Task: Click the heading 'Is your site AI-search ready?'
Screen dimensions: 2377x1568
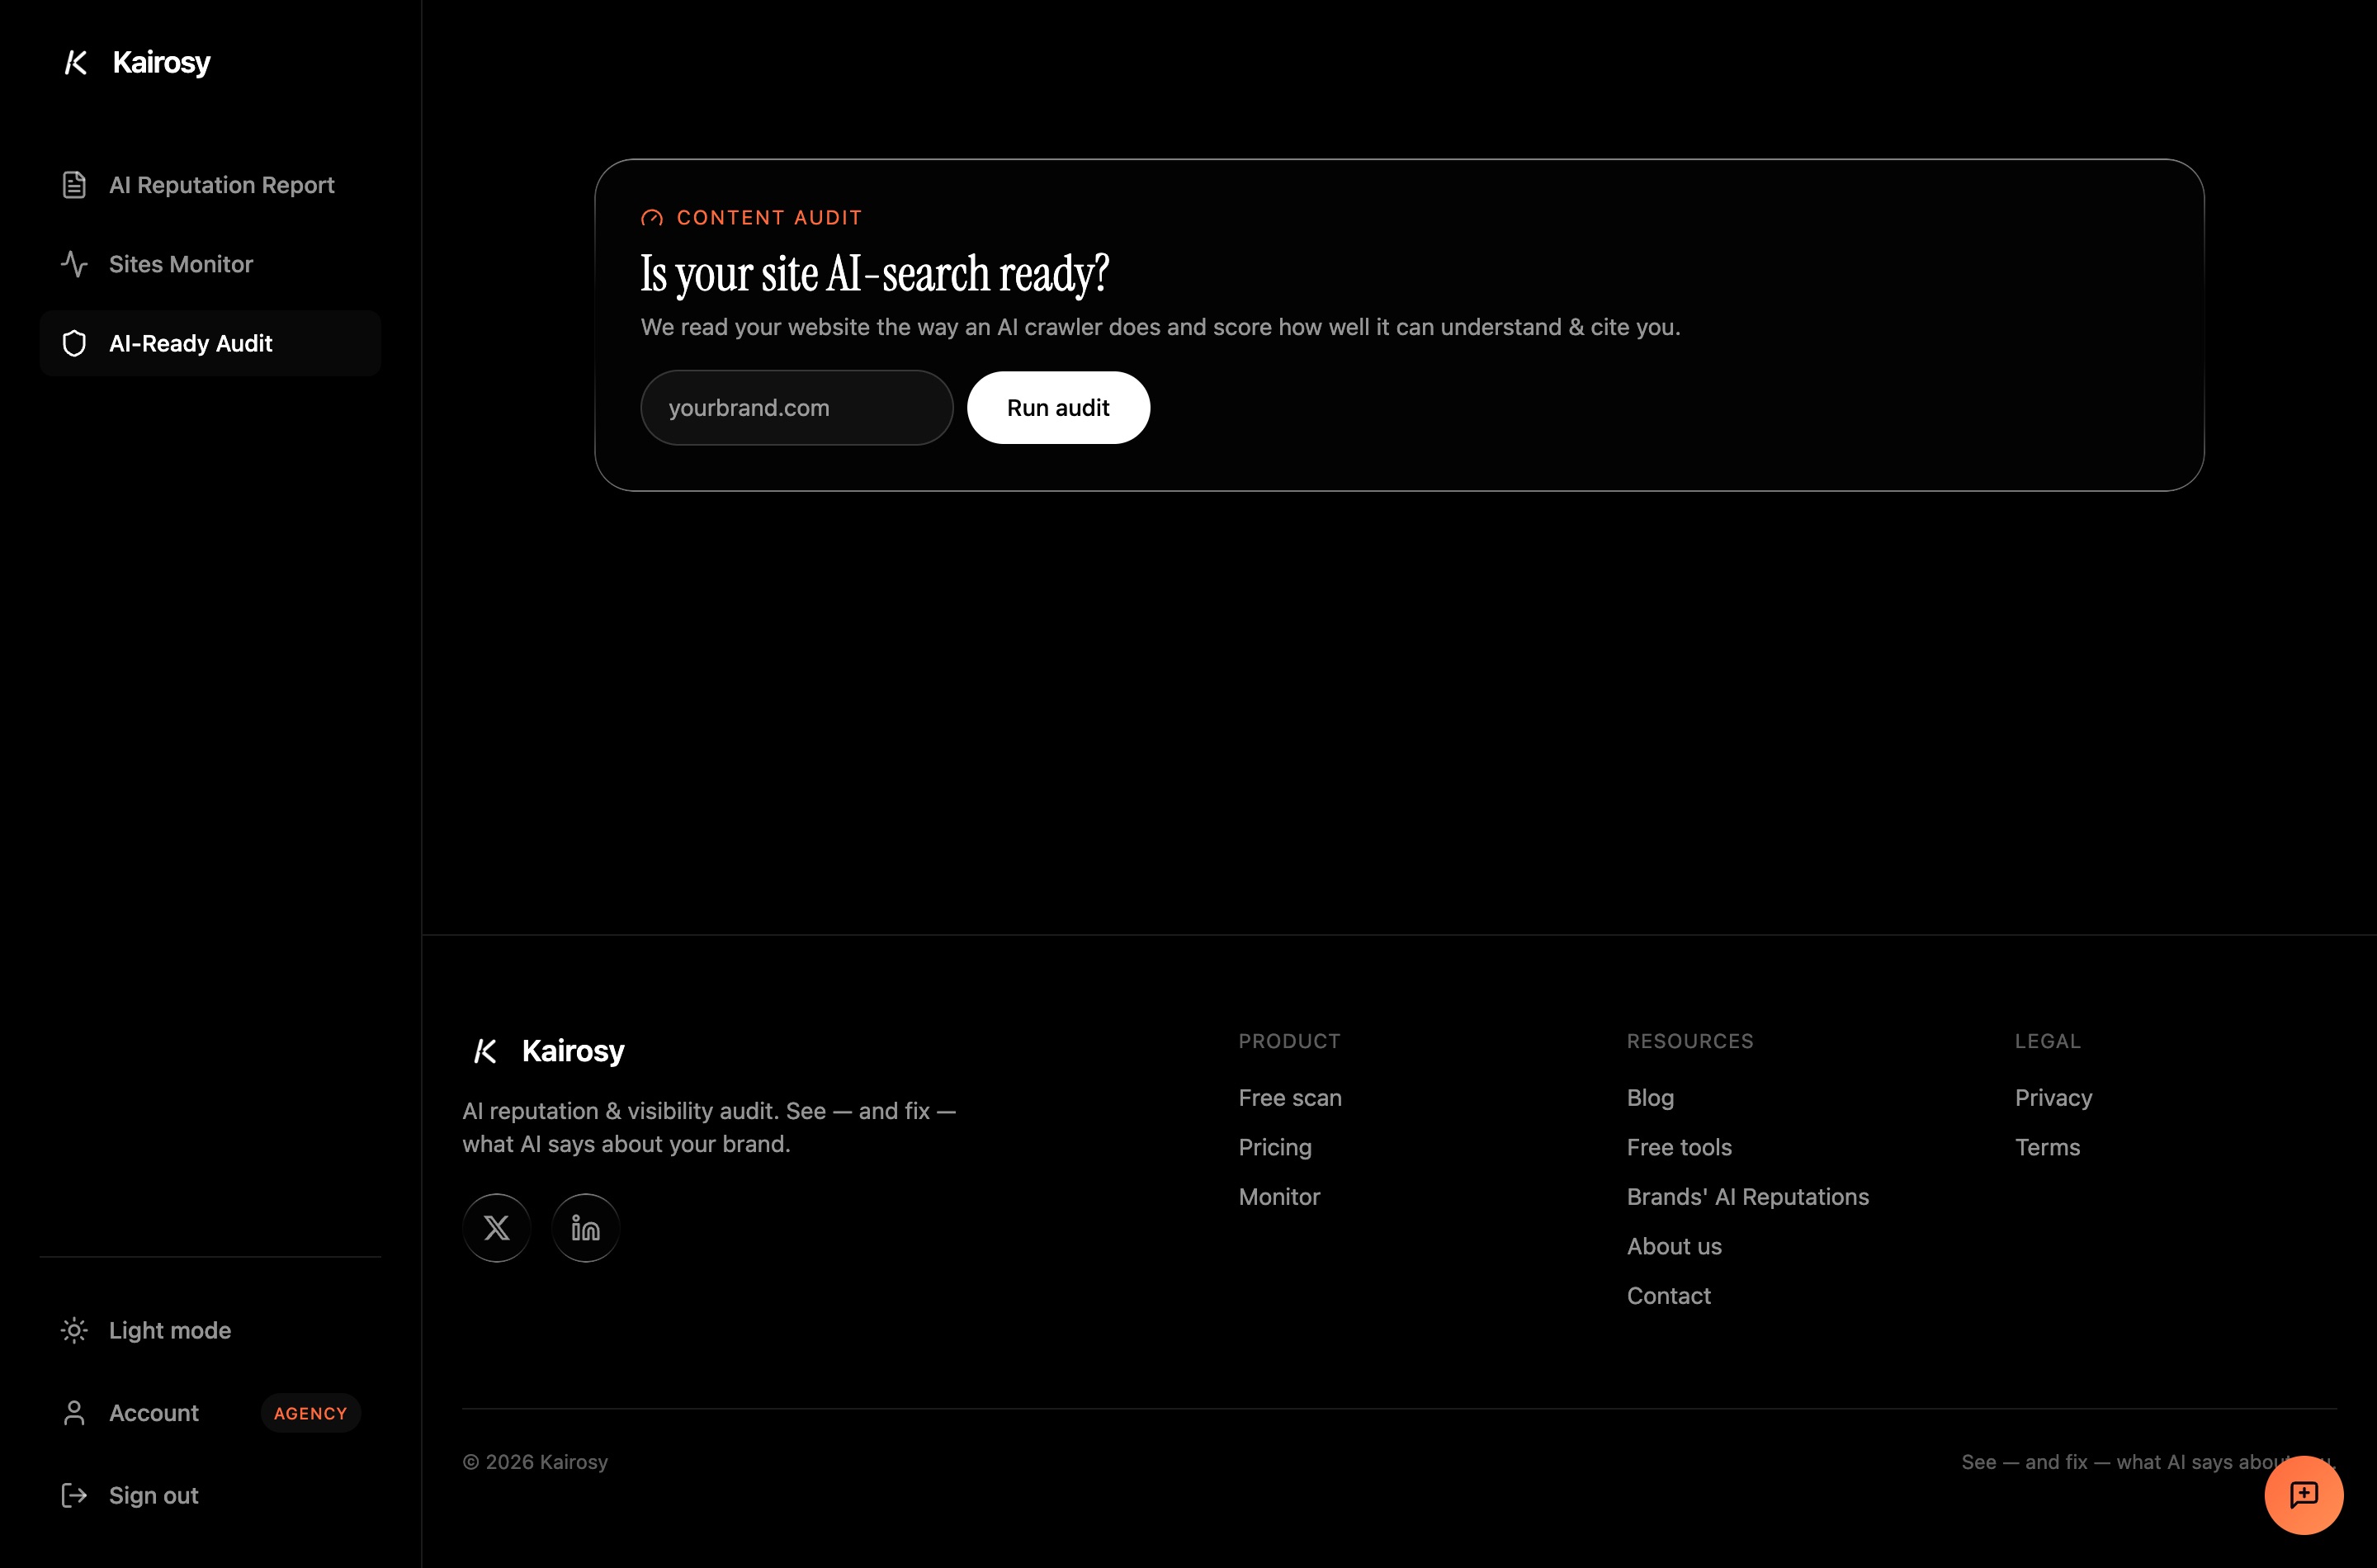Action: 875,273
